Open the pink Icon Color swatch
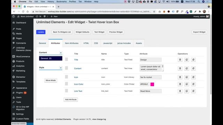This screenshot has height=125, width=223. (152, 84)
